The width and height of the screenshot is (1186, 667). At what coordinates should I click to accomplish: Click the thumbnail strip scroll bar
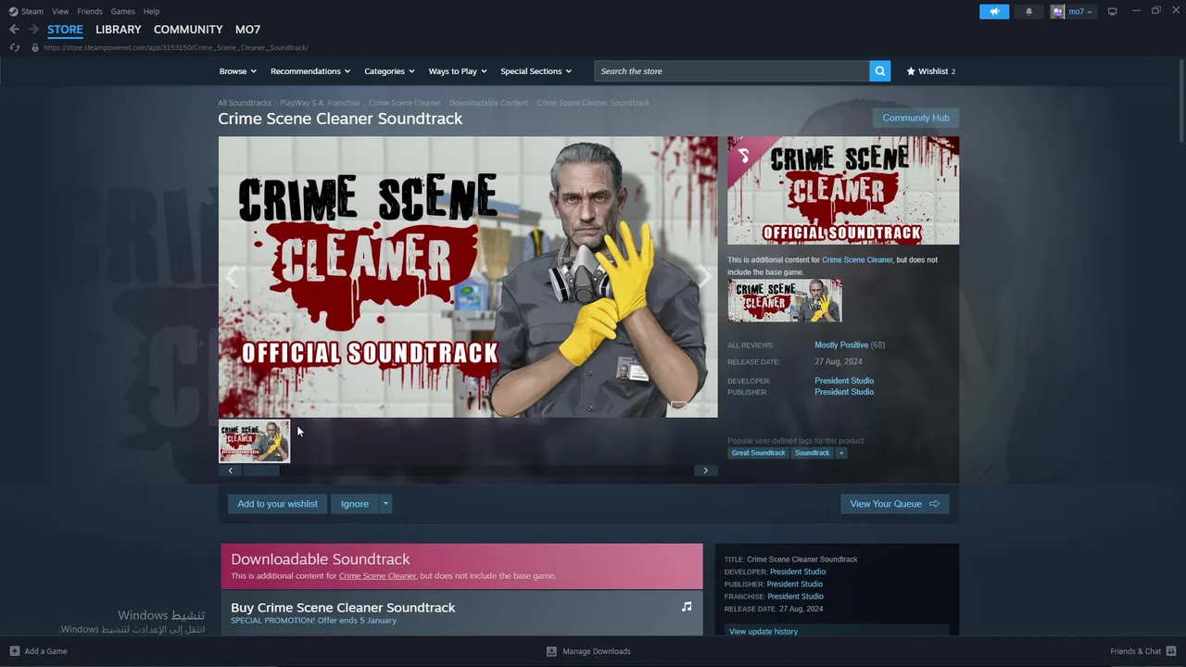tap(261, 471)
